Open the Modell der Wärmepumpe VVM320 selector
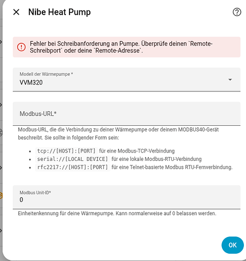The width and height of the screenshot is (246, 261). tap(126, 79)
